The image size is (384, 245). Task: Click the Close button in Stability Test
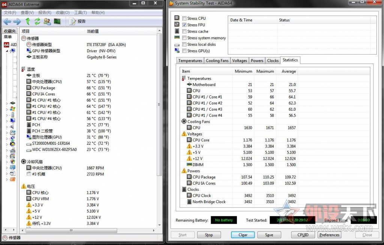[x=367, y=235]
